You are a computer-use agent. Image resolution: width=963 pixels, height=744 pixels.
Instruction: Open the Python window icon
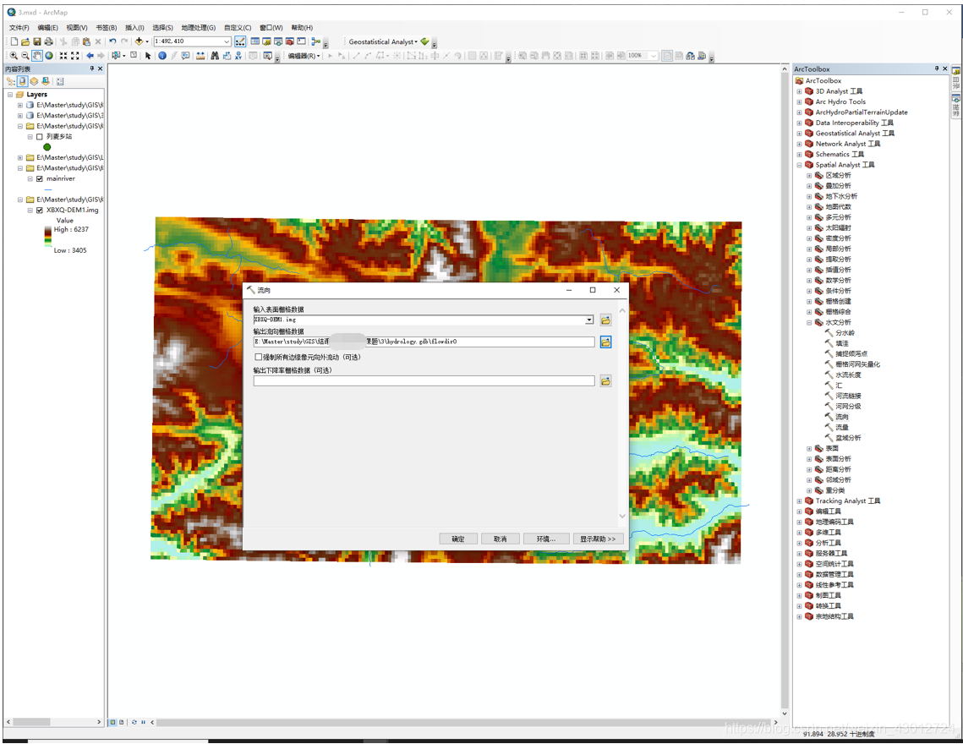(302, 41)
